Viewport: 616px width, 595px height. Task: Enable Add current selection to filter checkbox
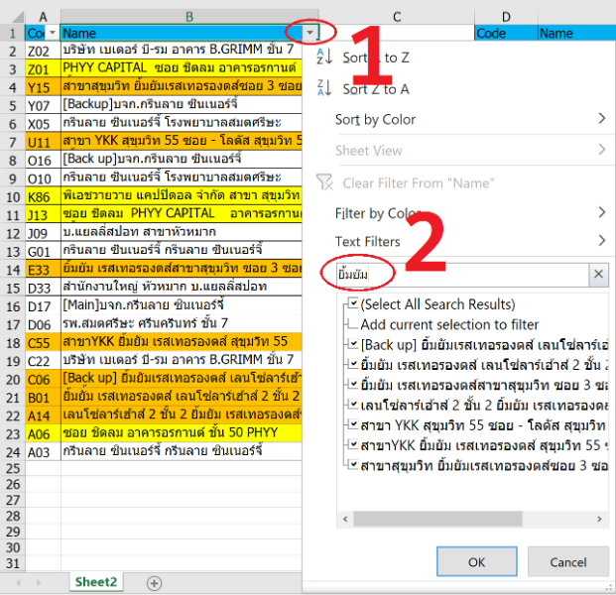coord(354,324)
